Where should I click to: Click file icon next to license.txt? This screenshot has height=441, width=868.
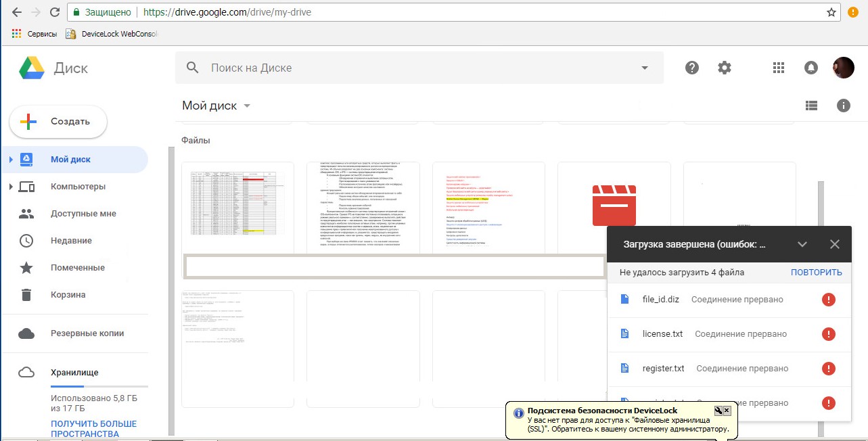click(626, 334)
